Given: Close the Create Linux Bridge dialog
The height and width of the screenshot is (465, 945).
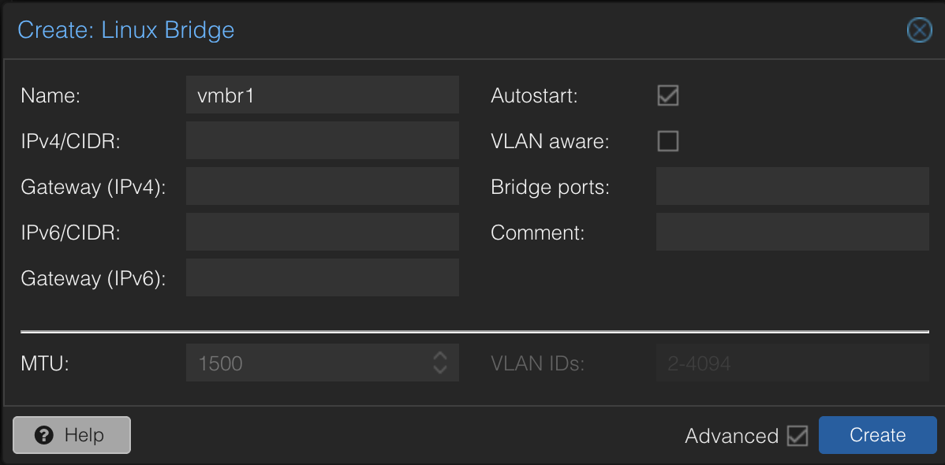Looking at the screenshot, I should pos(918,30).
